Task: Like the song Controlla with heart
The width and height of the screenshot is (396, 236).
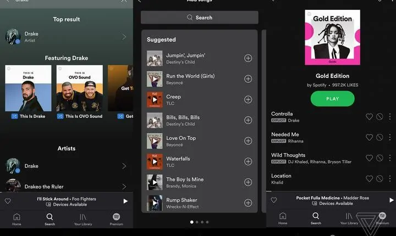Action: point(369,116)
